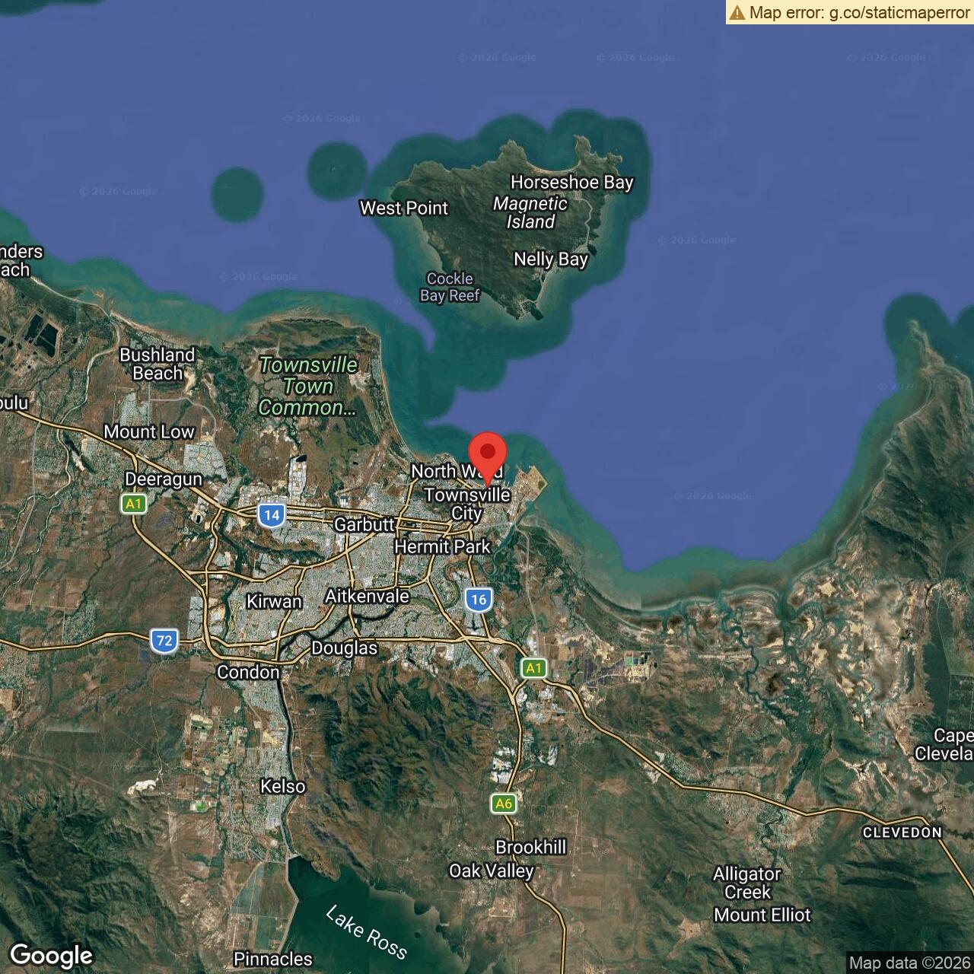This screenshot has height=974, width=974.
Task: Click the Nelly Bay label on the island
Action: (551, 259)
